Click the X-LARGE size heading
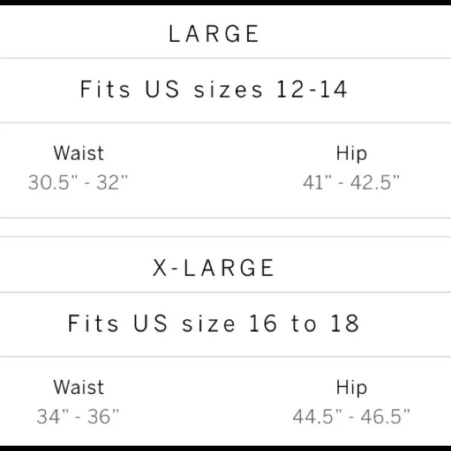 click(213, 268)
